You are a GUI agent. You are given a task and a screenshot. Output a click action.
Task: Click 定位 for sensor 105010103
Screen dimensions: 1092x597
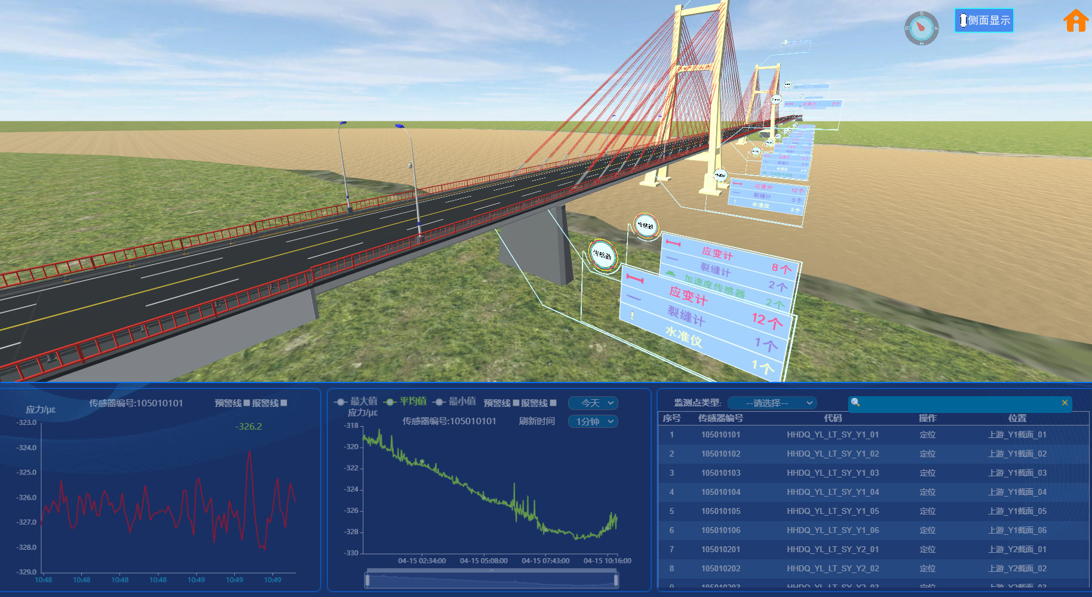pos(927,473)
